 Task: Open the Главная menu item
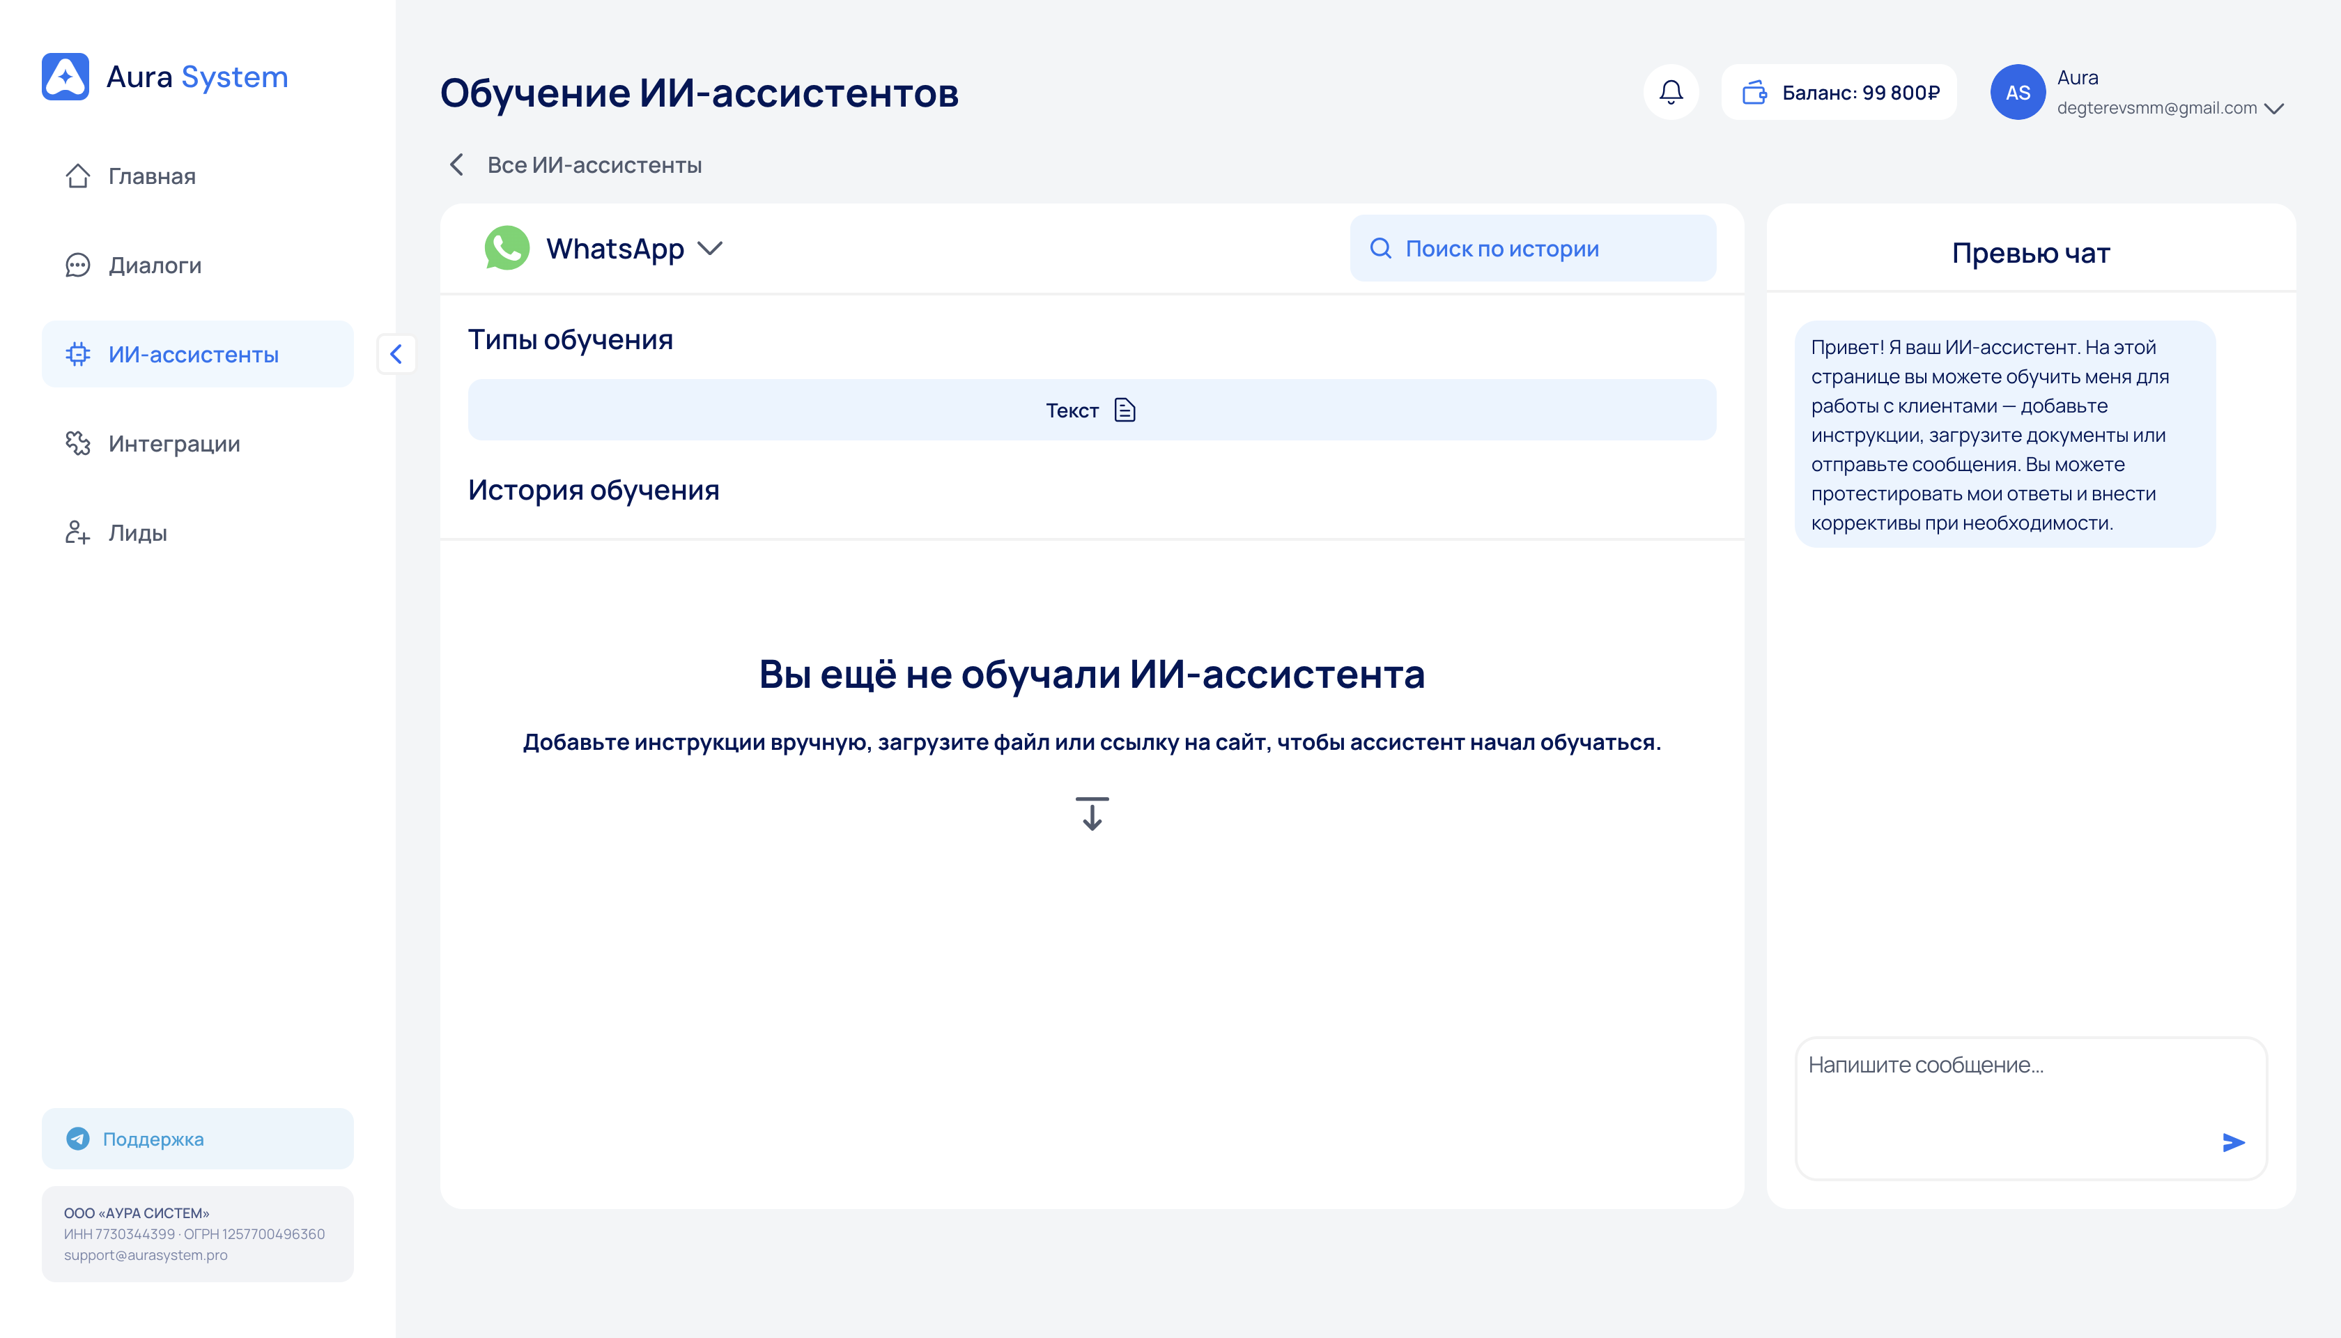pos(152,176)
